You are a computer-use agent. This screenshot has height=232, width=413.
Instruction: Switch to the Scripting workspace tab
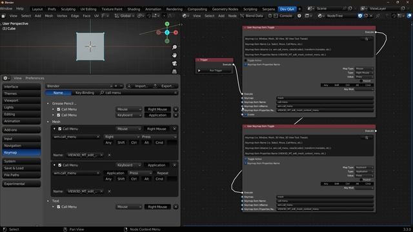[250, 9]
